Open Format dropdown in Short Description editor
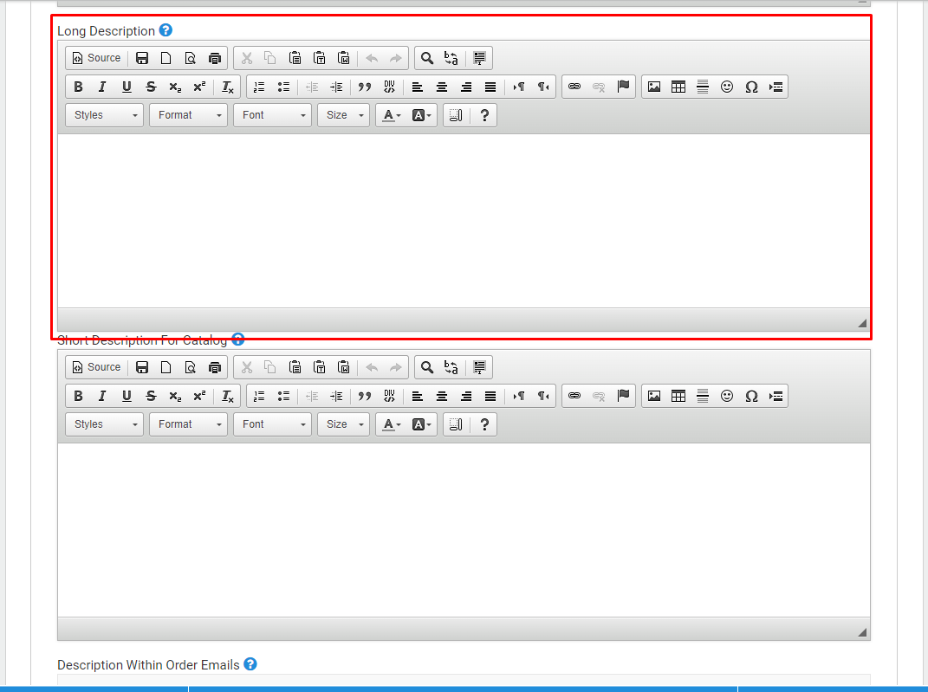928x692 pixels. (x=188, y=424)
